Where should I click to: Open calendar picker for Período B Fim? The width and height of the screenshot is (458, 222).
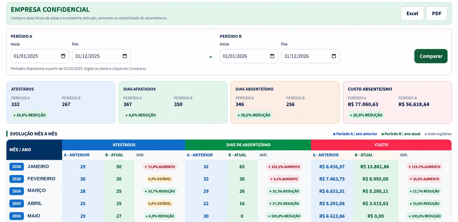tap(334, 56)
